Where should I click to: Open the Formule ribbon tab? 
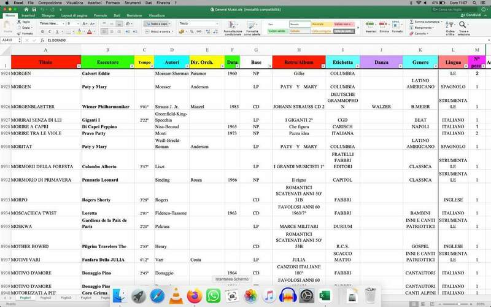tap(100, 15)
